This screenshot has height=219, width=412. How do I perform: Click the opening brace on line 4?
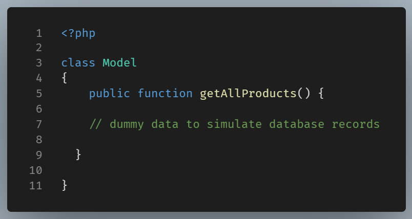[65, 78]
